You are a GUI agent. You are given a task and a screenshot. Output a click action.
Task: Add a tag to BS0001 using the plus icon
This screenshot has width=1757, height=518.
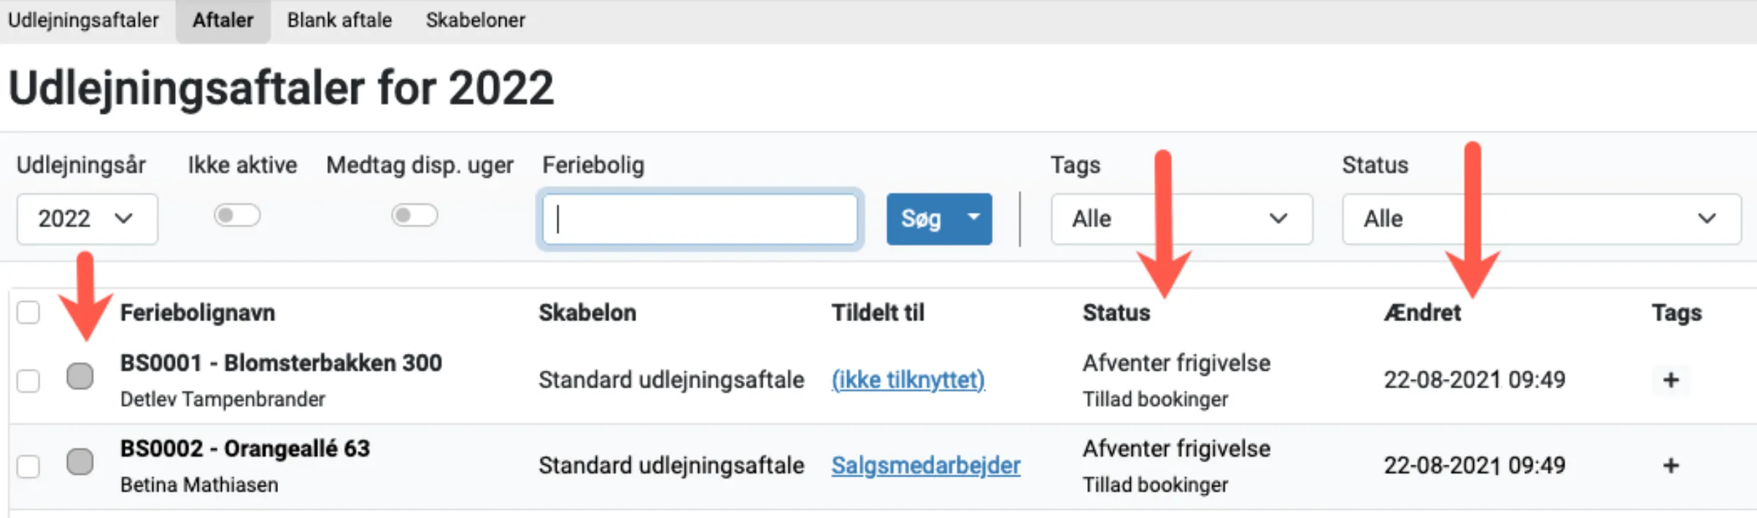coord(1671,379)
